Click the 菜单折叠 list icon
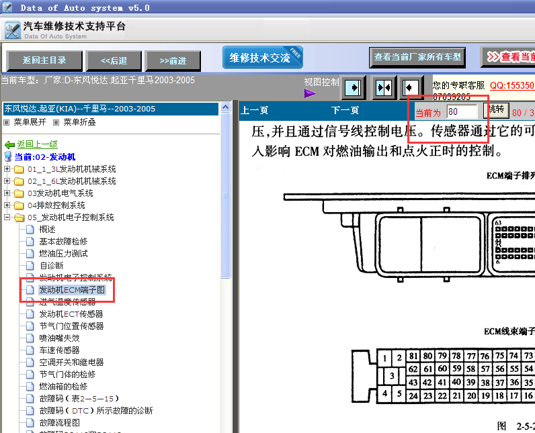The width and height of the screenshot is (535, 433). (56, 122)
